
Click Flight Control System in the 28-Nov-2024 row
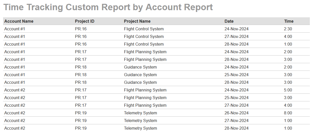[x=144, y=44]
